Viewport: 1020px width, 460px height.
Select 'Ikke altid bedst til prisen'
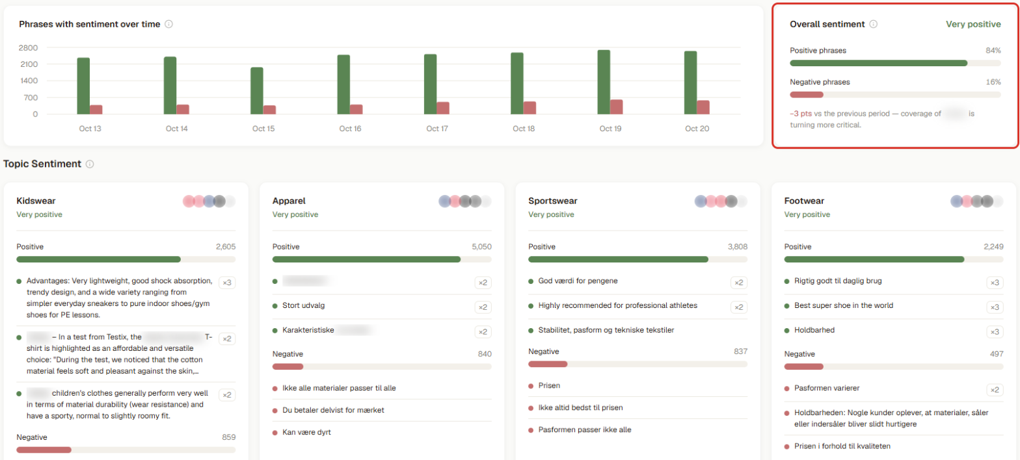[x=580, y=407]
